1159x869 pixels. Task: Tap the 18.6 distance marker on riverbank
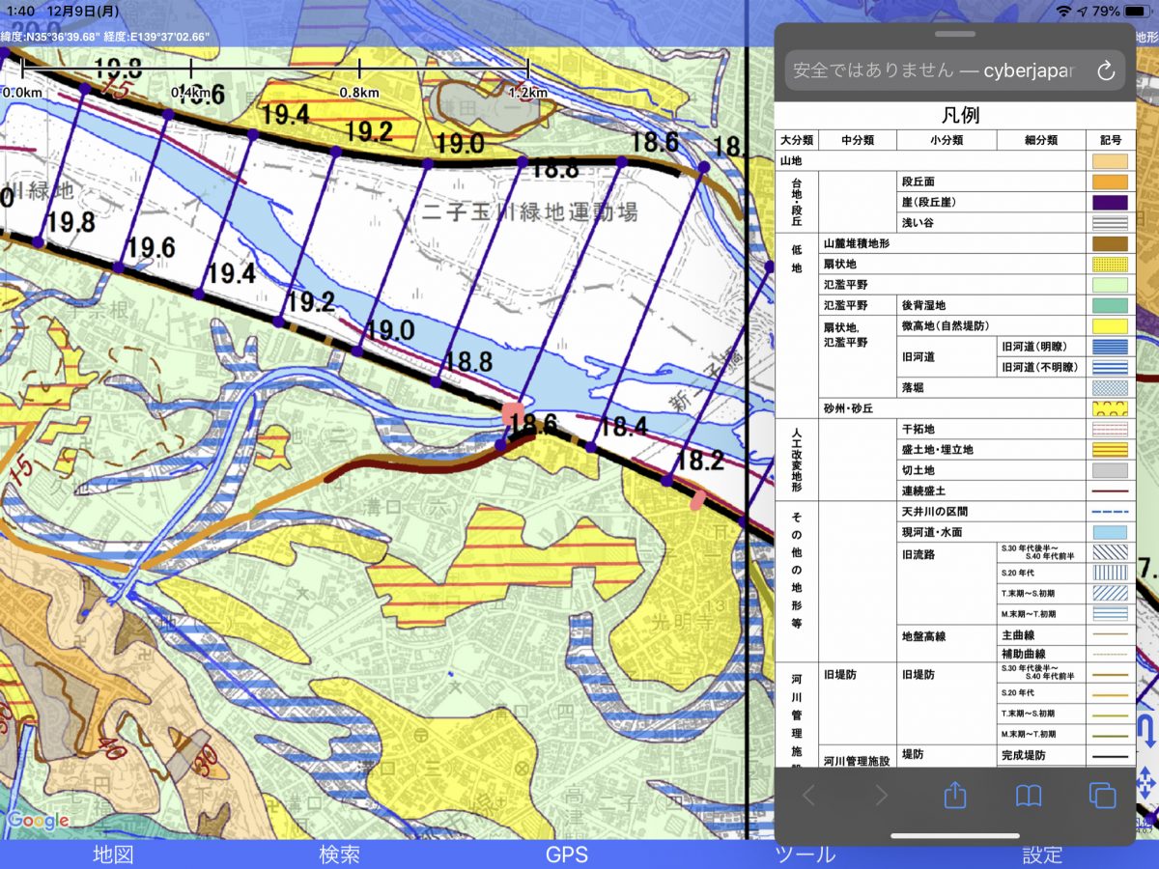pos(533,423)
